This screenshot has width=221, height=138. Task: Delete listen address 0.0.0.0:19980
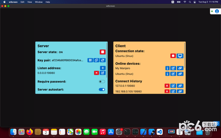pos(97,73)
